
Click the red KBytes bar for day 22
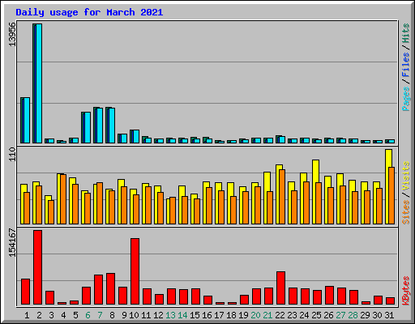coord(280,288)
